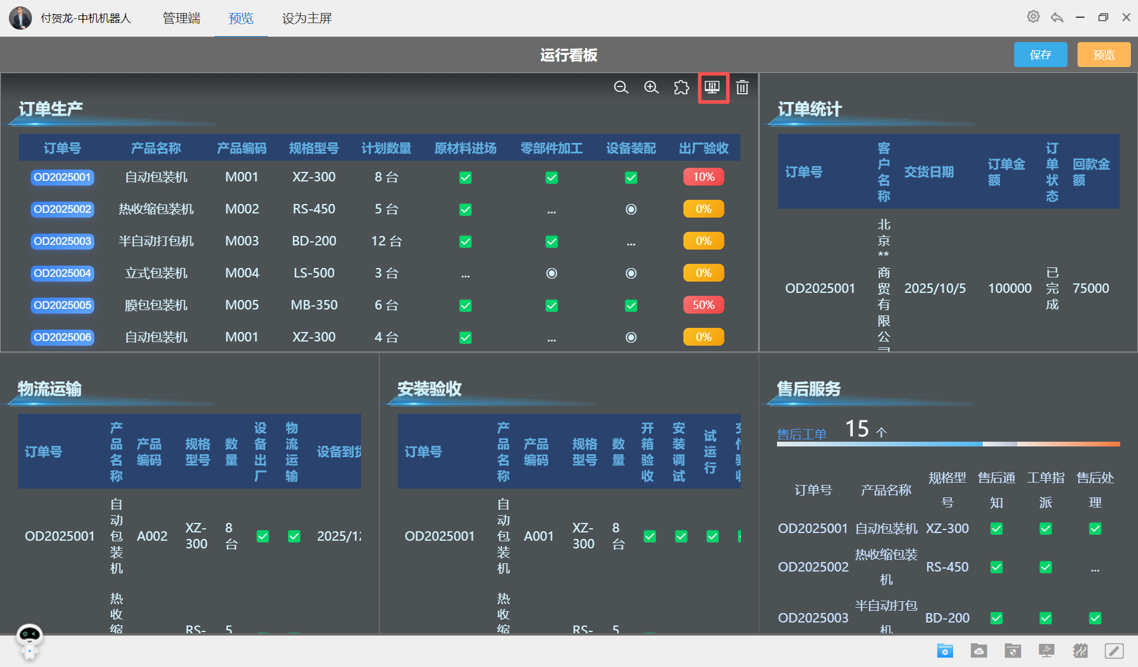The width and height of the screenshot is (1138, 667).
Task: Select 设备装配 radio for OD2025002
Action: point(631,209)
